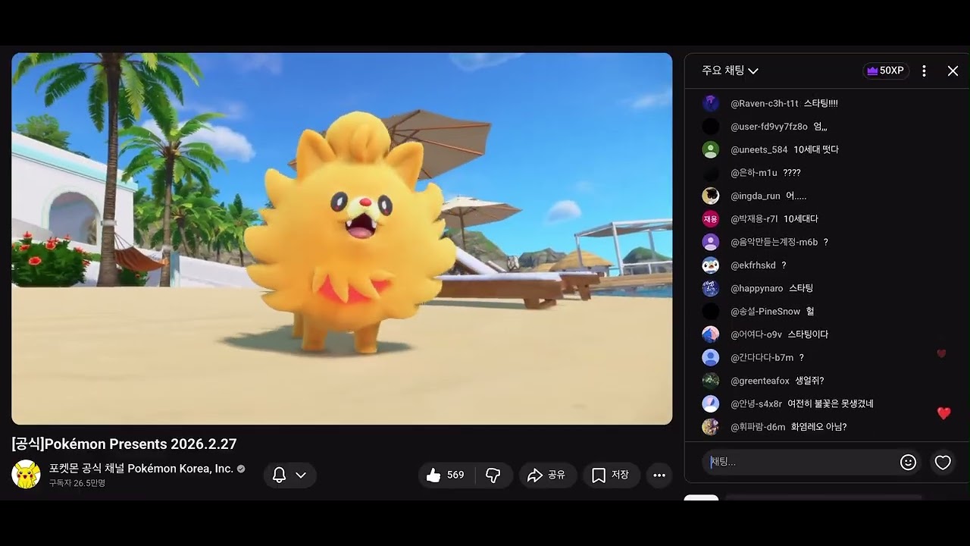Click the ???? message from @은하-m1u
The width and height of the screenshot is (970, 546).
(792, 173)
